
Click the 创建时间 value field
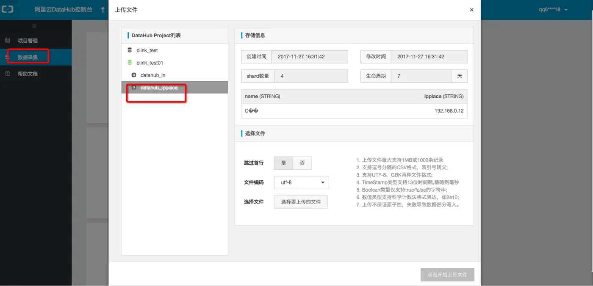309,57
